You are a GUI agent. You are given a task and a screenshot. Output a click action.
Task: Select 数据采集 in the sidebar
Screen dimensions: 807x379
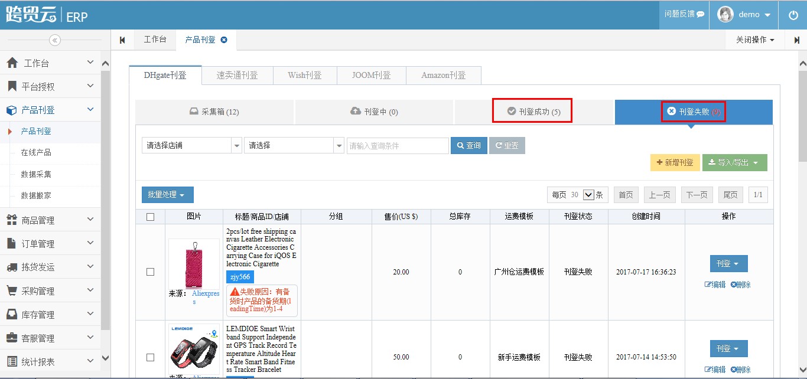[36, 174]
